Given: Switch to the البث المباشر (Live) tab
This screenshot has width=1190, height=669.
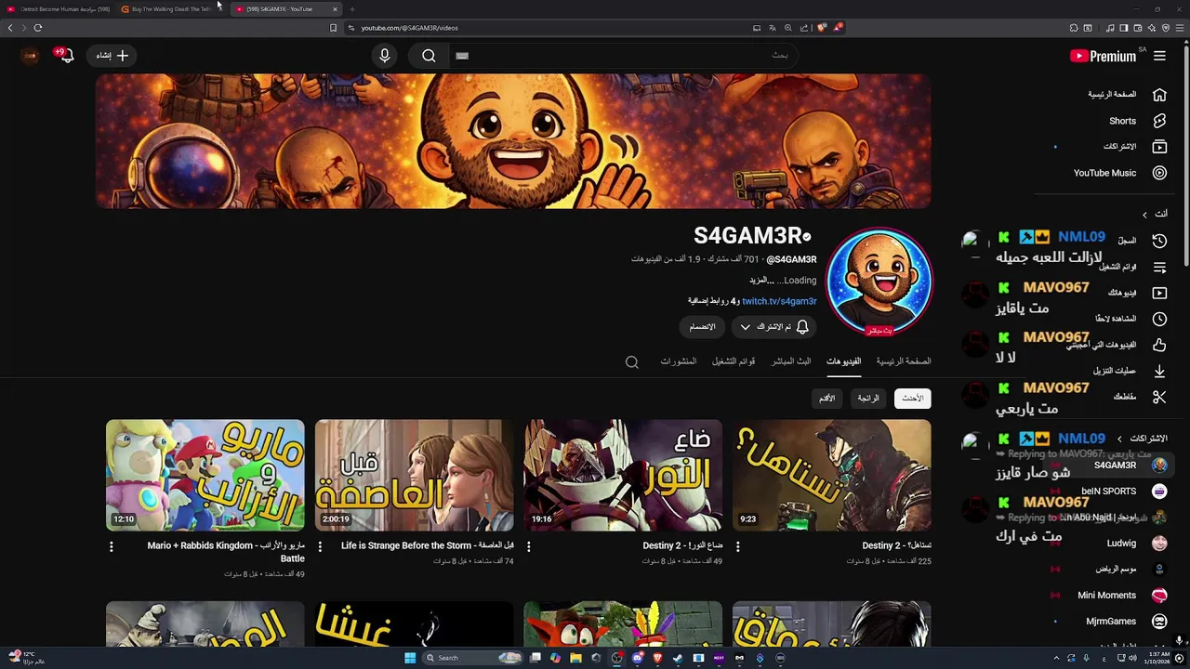Looking at the screenshot, I should click(791, 361).
